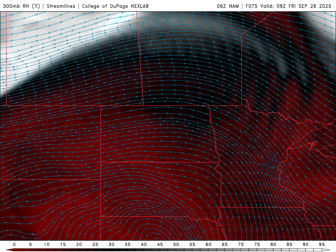Click the colorbar label '50'
The width and height of the screenshot is (336, 252).
click(x=176, y=244)
